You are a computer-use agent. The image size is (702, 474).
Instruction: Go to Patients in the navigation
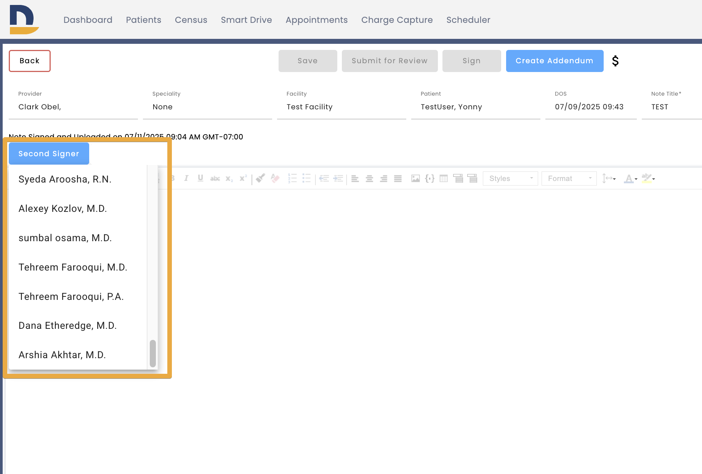coord(143,20)
